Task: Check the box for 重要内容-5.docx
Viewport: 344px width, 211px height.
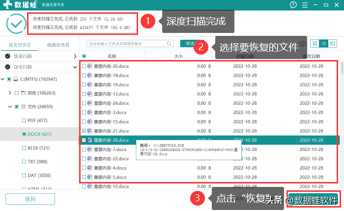Action: pos(84,177)
